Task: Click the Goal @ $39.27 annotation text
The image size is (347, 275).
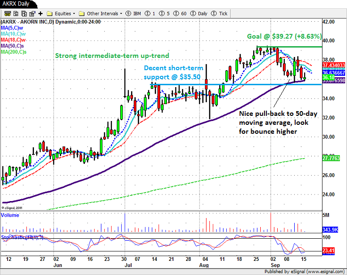Action: [284, 36]
